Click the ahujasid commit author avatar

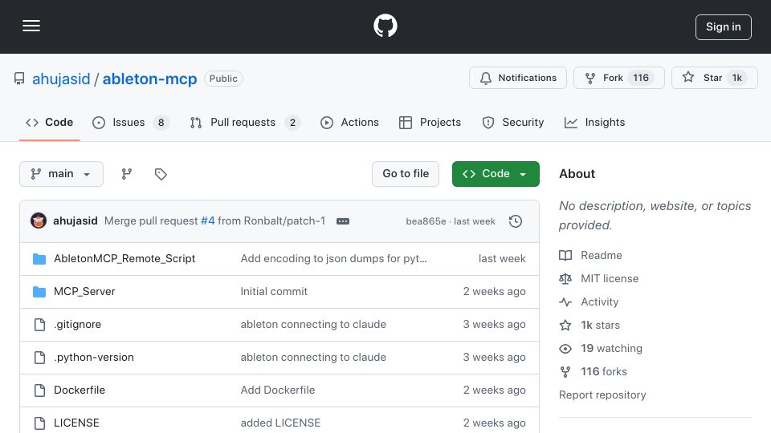click(39, 221)
